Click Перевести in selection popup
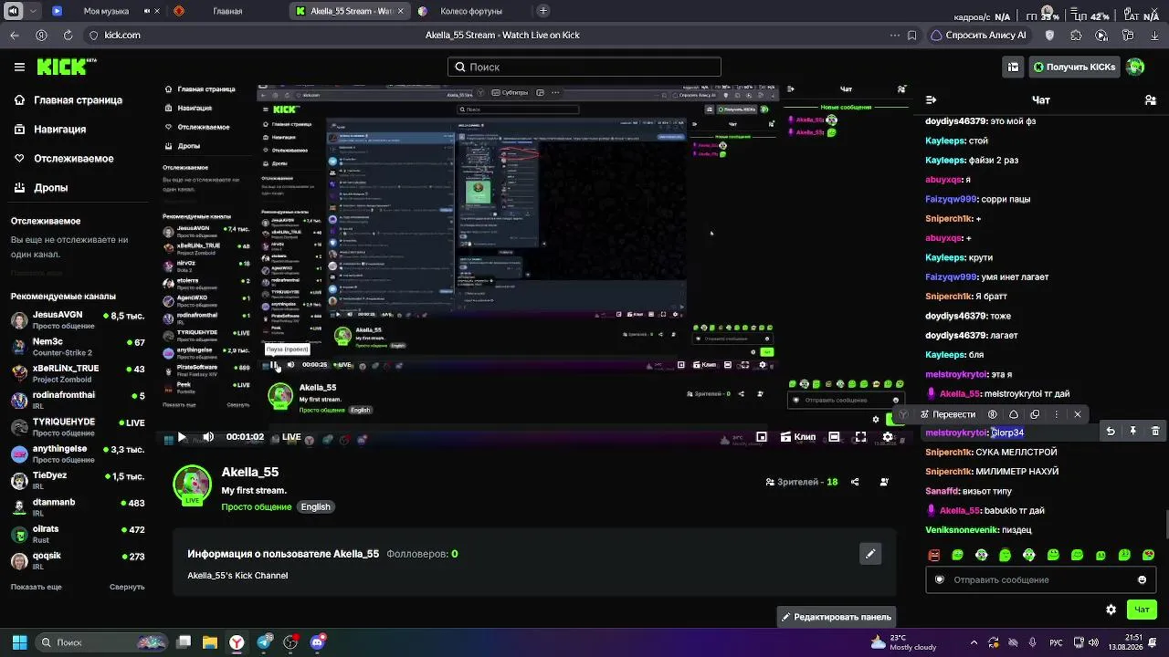1169x657 pixels. (948, 414)
